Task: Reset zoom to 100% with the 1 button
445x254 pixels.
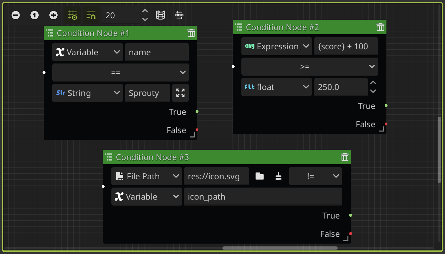Action: 35,15
